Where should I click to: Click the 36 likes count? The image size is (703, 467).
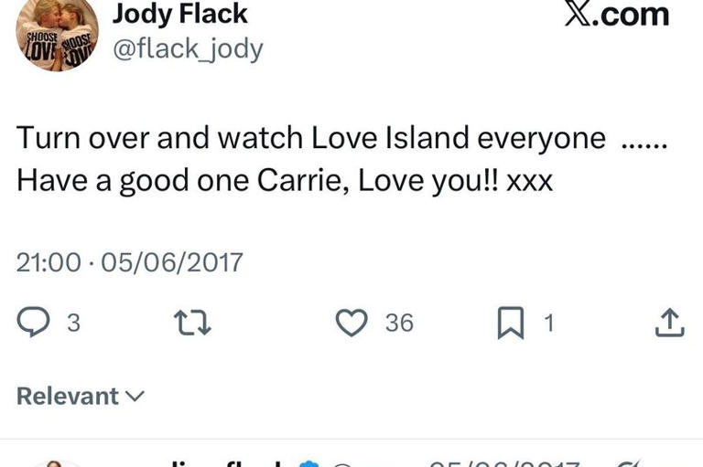398,323
